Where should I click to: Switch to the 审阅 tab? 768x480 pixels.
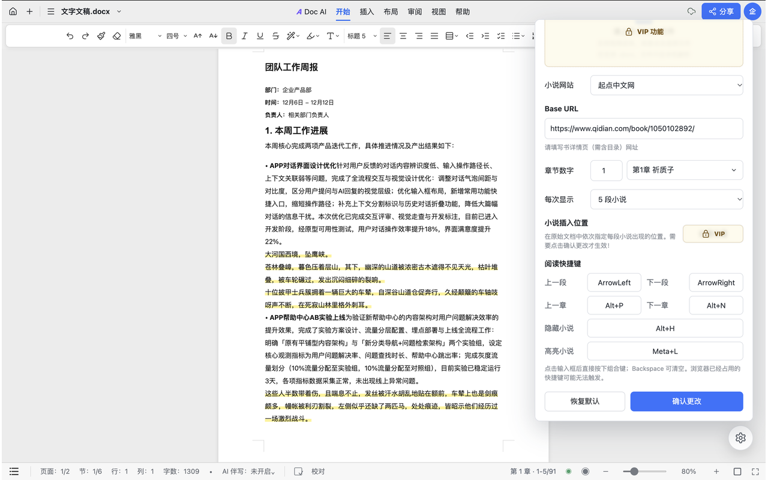pos(415,11)
